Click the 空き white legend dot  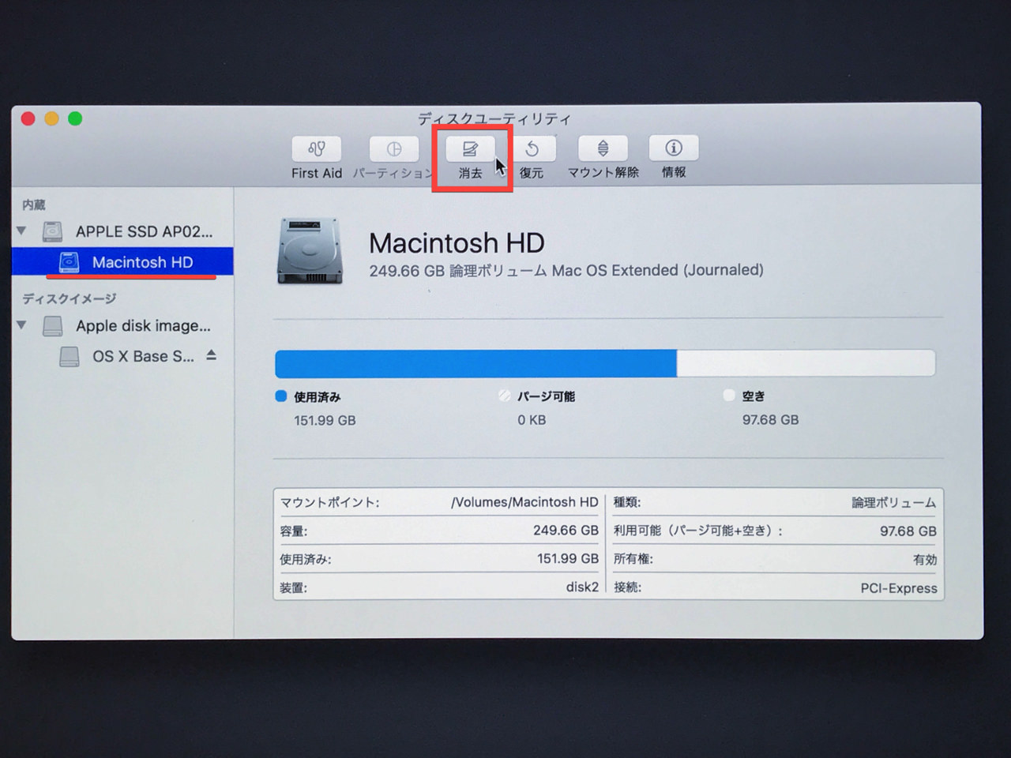728,396
